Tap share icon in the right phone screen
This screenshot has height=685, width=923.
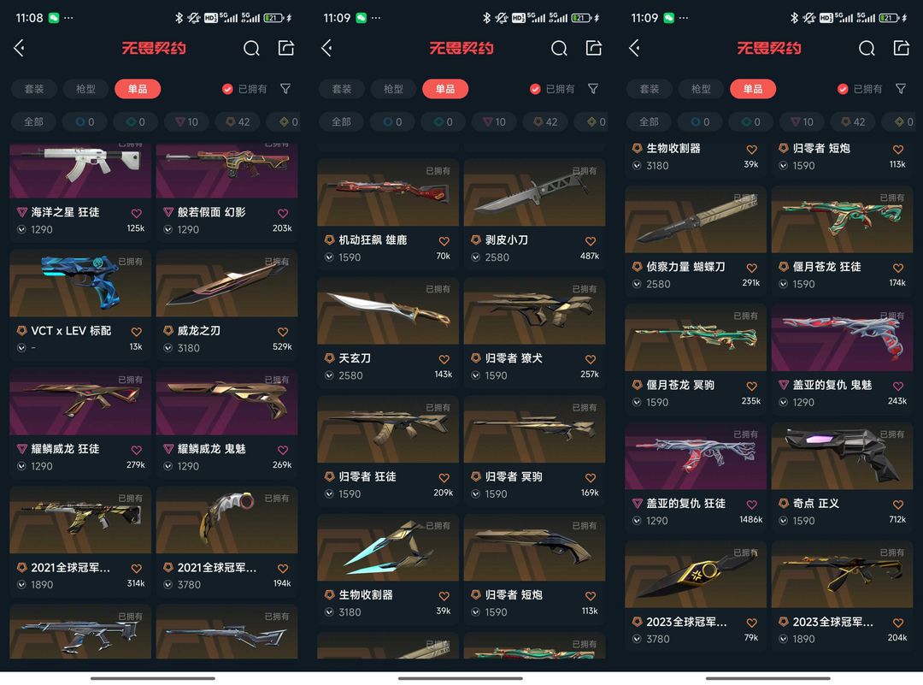pyautogui.click(x=902, y=48)
